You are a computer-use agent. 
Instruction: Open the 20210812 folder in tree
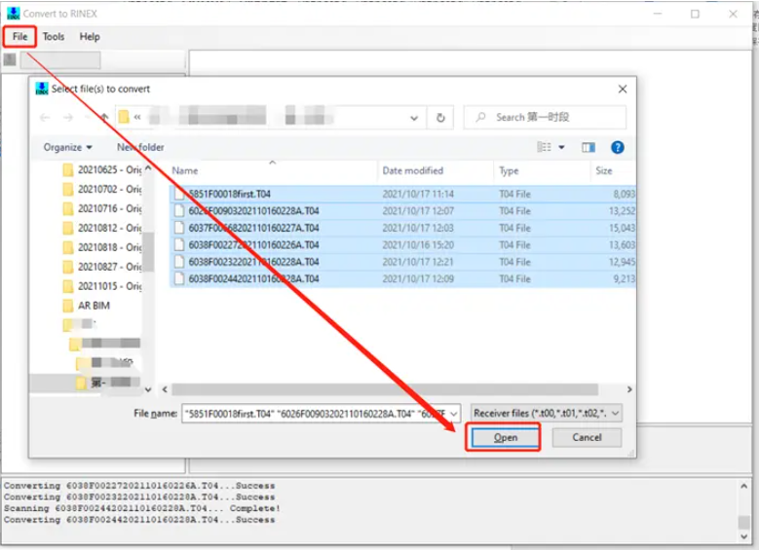point(109,228)
